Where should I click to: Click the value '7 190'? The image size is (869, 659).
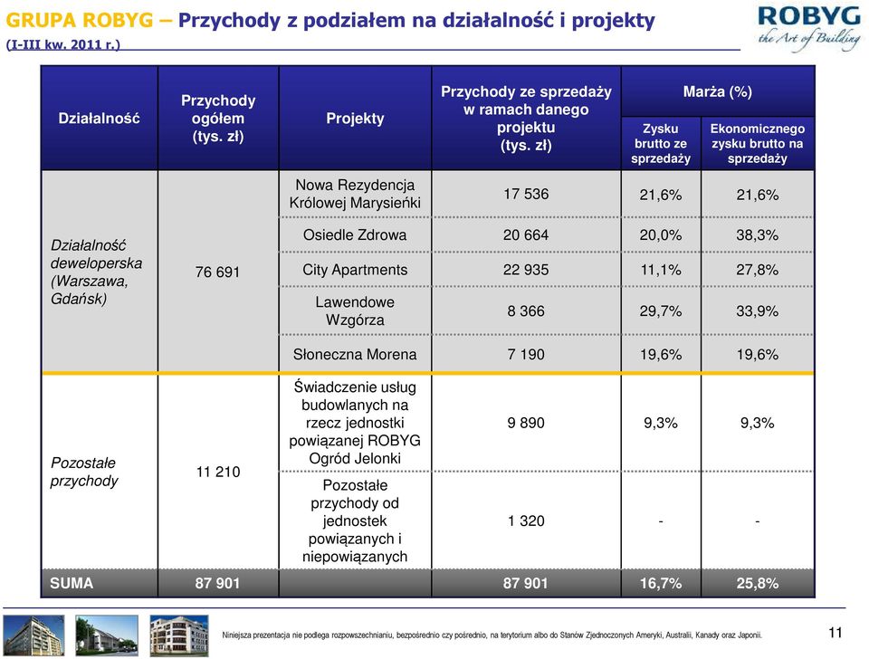tap(526, 354)
